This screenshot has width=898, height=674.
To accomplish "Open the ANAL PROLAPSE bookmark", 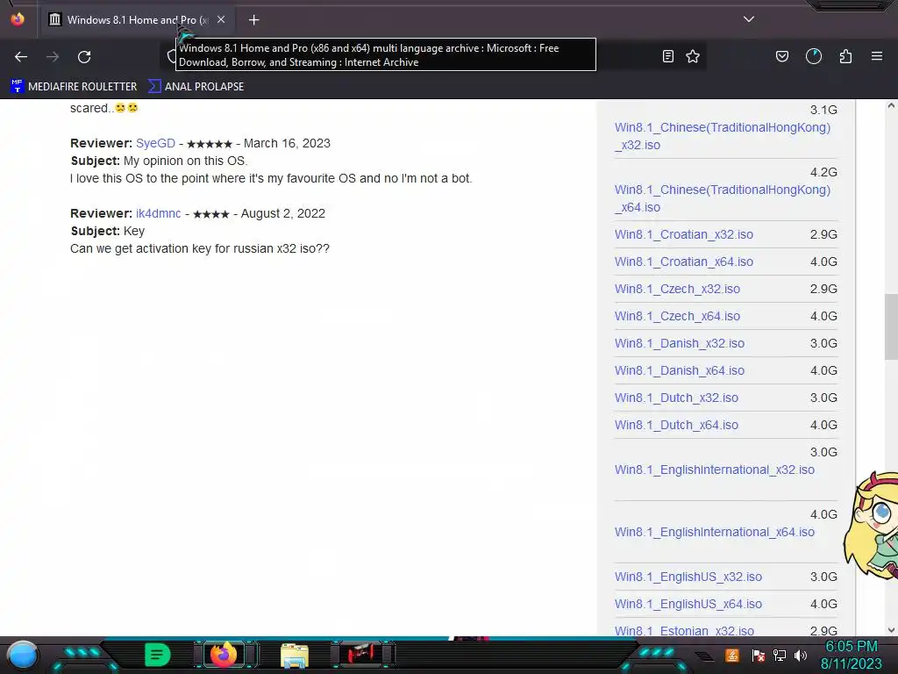I will coord(196,87).
